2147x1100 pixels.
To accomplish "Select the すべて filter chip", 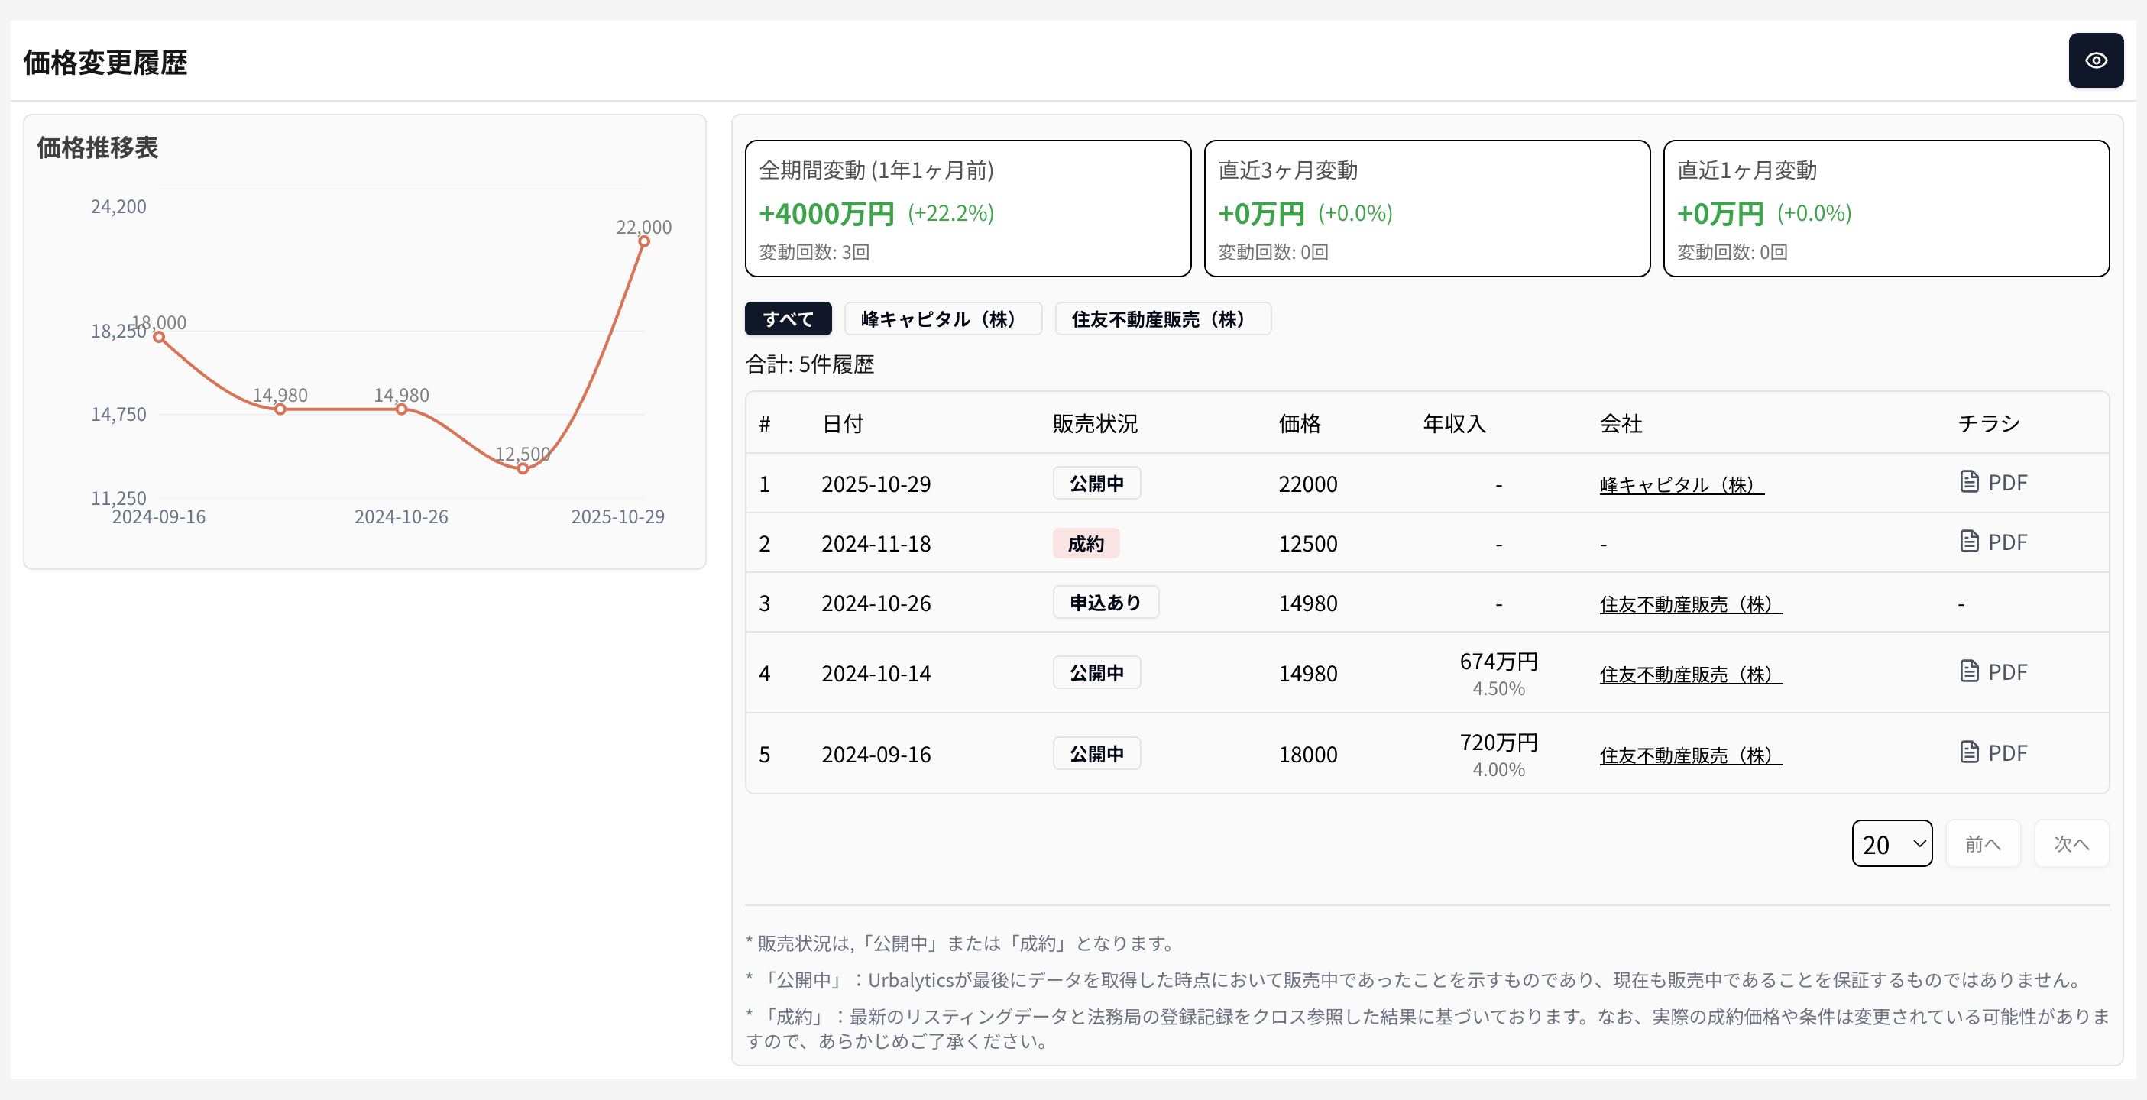I will point(788,319).
